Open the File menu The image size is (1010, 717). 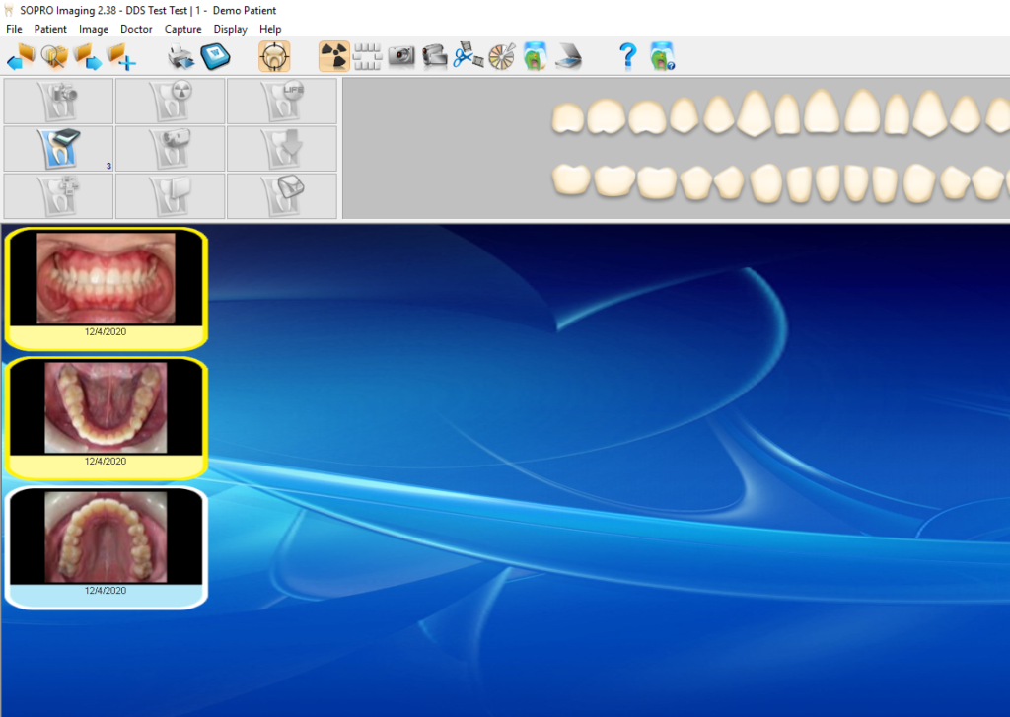[x=14, y=29]
